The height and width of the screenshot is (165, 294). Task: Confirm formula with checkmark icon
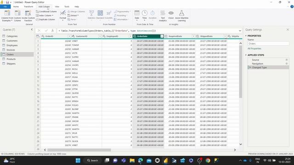pyautogui.click(x=46, y=31)
